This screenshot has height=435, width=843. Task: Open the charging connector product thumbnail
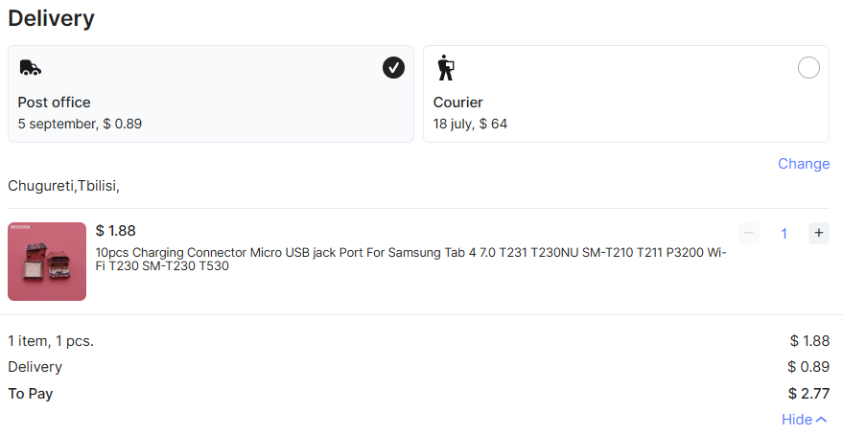click(x=47, y=262)
